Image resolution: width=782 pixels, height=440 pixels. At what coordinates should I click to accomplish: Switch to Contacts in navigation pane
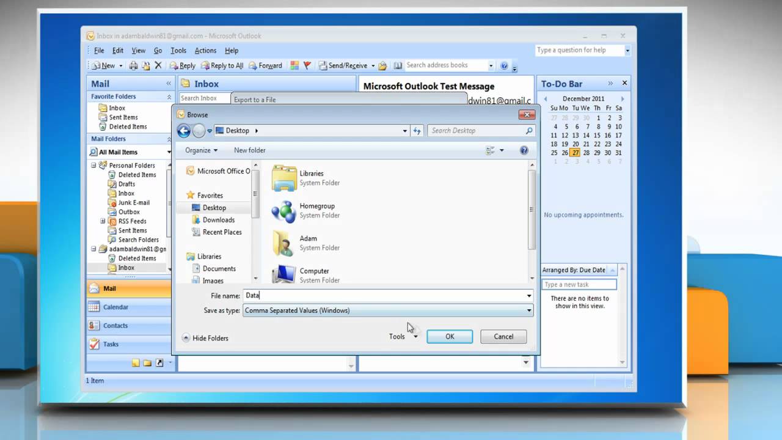click(x=129, y=326)
